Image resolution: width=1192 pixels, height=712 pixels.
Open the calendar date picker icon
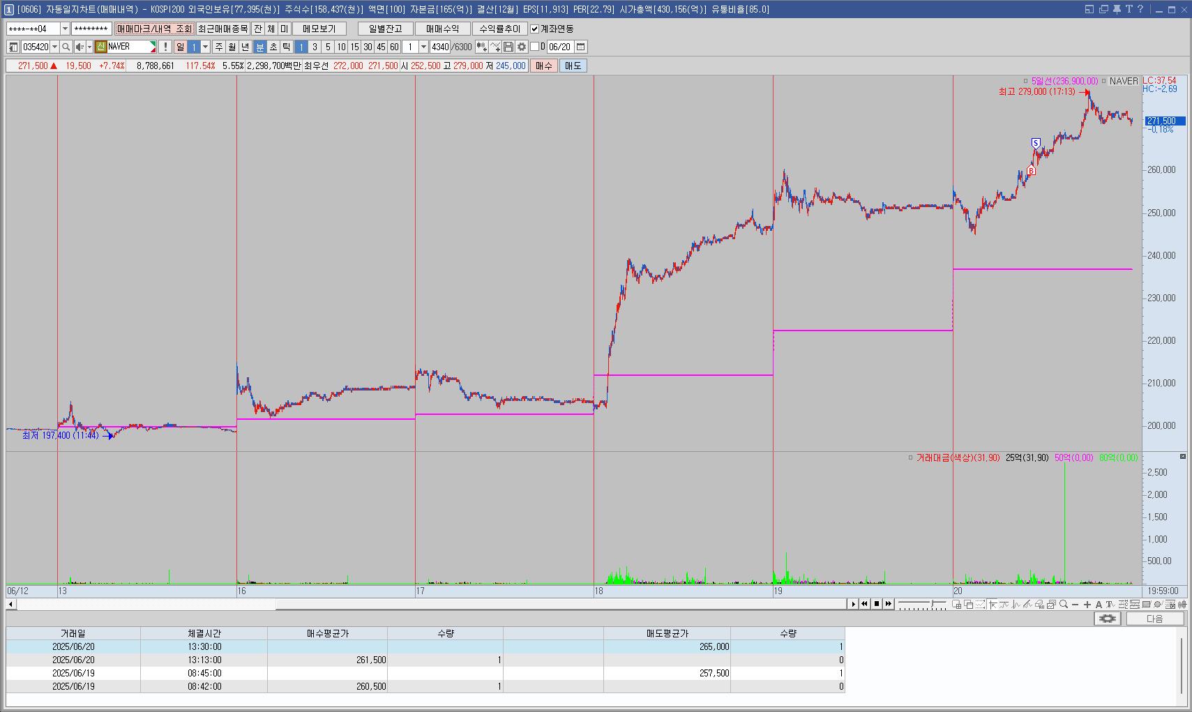pyautogui.click(x=580, y=47)
